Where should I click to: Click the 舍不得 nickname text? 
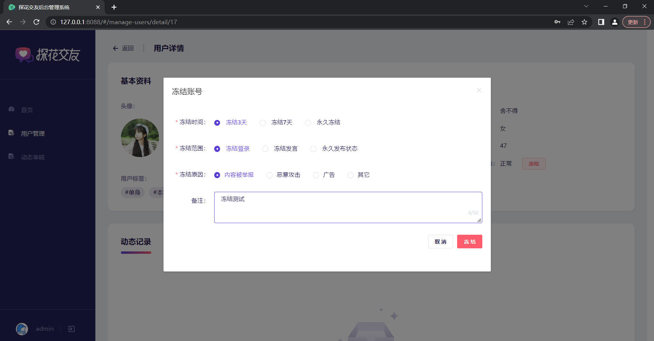(509, 111)
